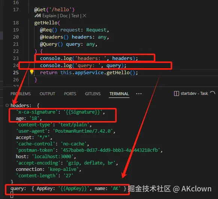Click line number 25 in the gutter

[16, 72]
